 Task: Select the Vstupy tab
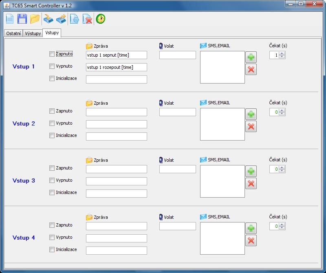52,33
